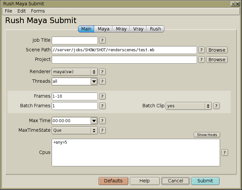Show help for the Cpus field

coord(225,153)
